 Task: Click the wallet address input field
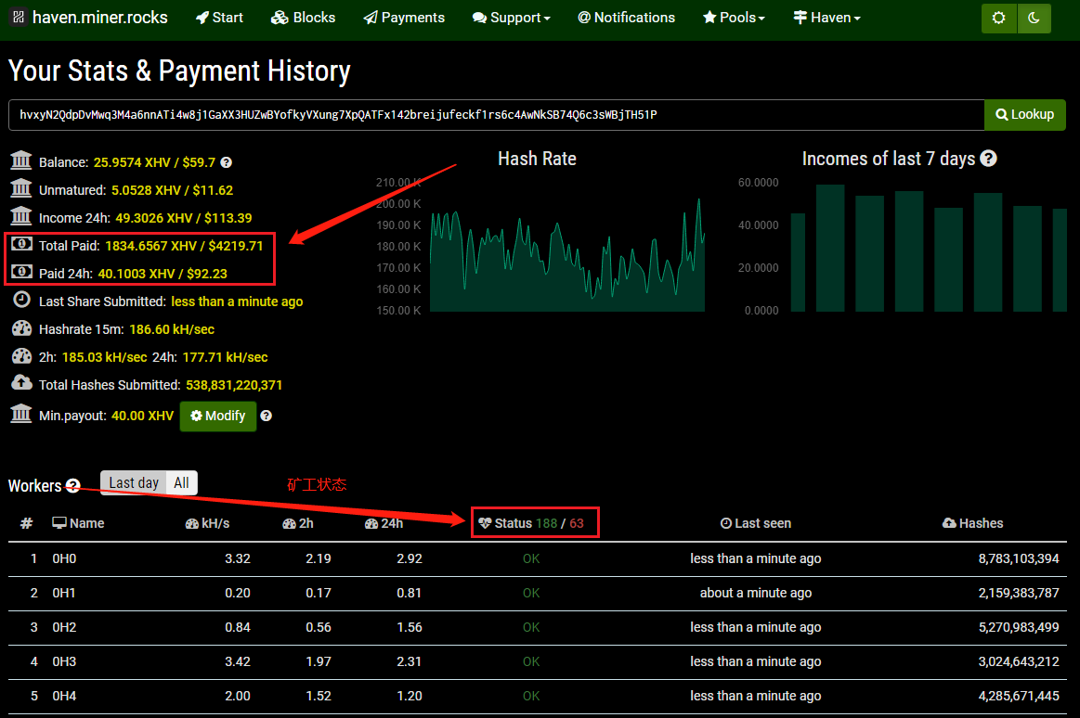pyautogui.click(x=497, y=115)
